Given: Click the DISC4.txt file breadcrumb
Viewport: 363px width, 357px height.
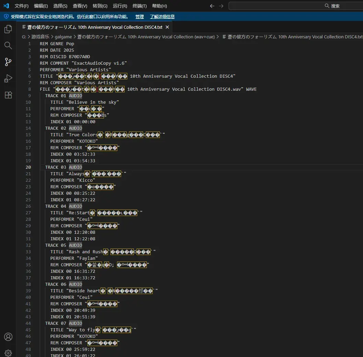Looking at the screenshot, I should (293, 37).
